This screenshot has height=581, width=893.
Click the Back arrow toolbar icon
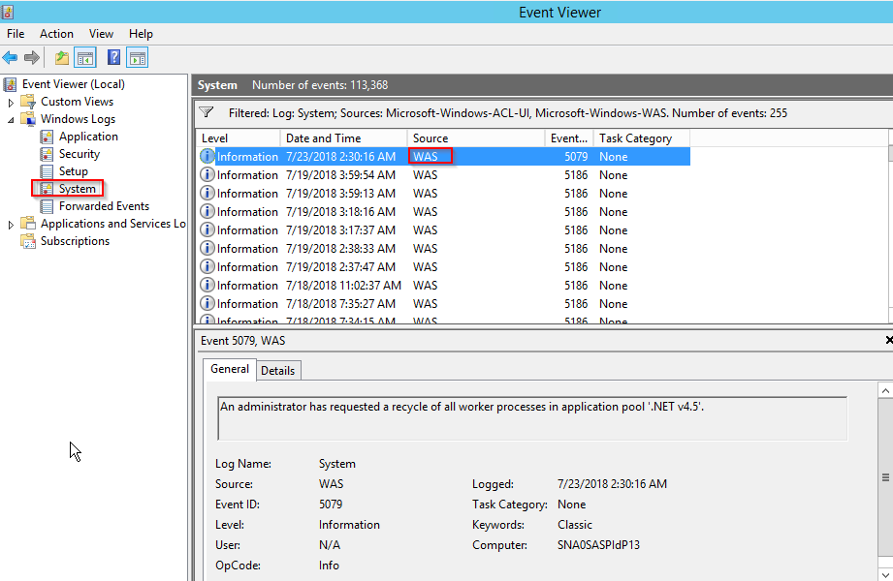coord(10,57)
